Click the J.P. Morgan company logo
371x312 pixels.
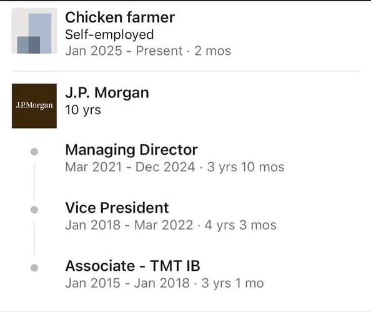click(x=34, y=106)
